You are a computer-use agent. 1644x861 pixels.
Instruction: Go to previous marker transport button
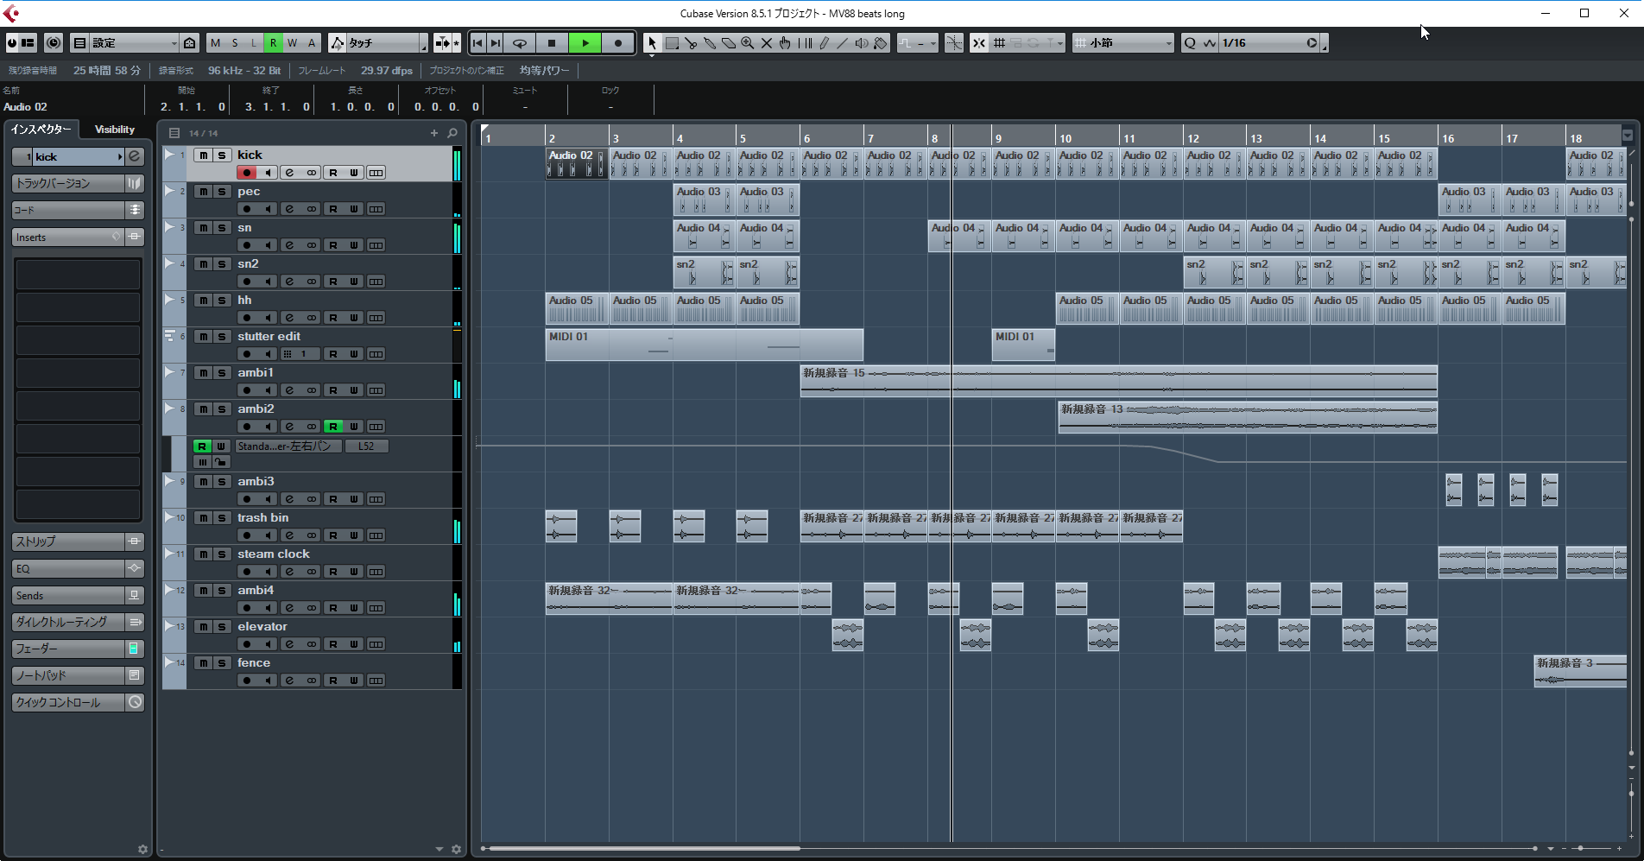(x=477, y=43)
